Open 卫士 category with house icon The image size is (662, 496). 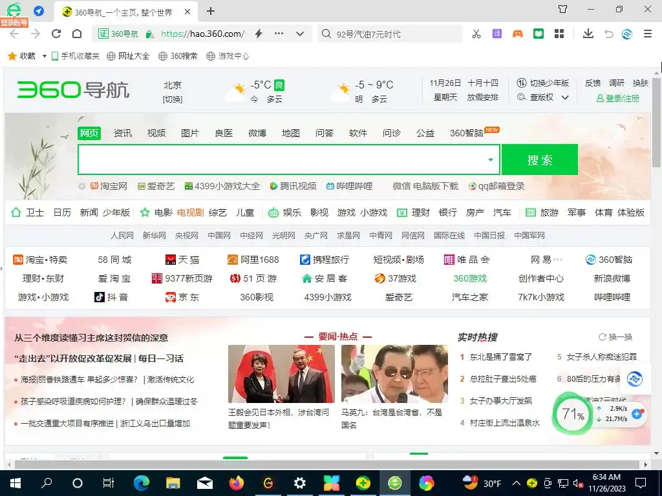click(27, 212)
